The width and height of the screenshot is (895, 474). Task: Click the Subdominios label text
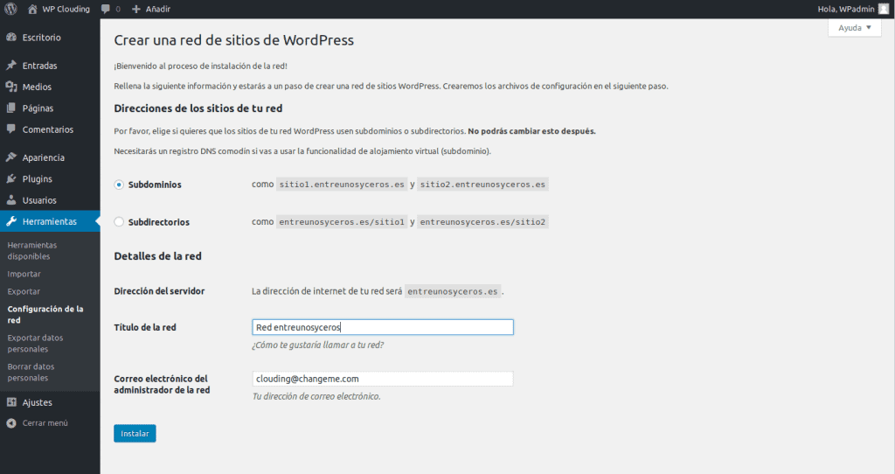[155, 185]
